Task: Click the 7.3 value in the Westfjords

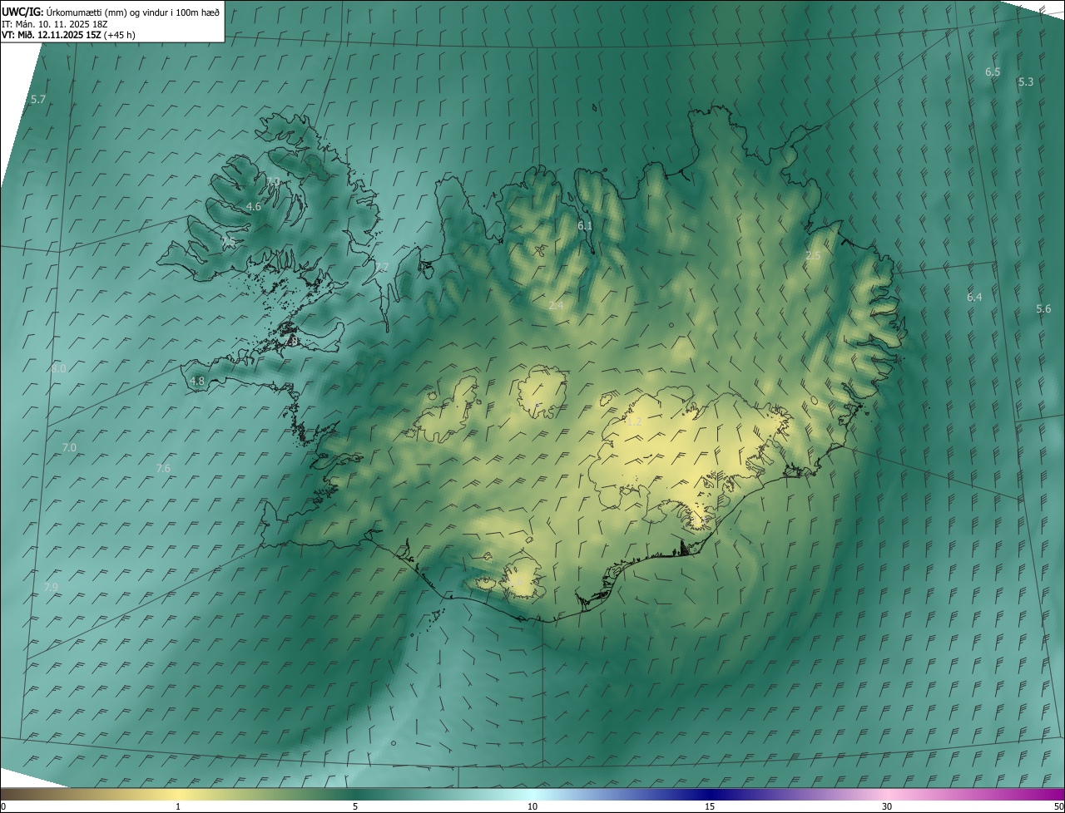Action: (x=273, y=181)
